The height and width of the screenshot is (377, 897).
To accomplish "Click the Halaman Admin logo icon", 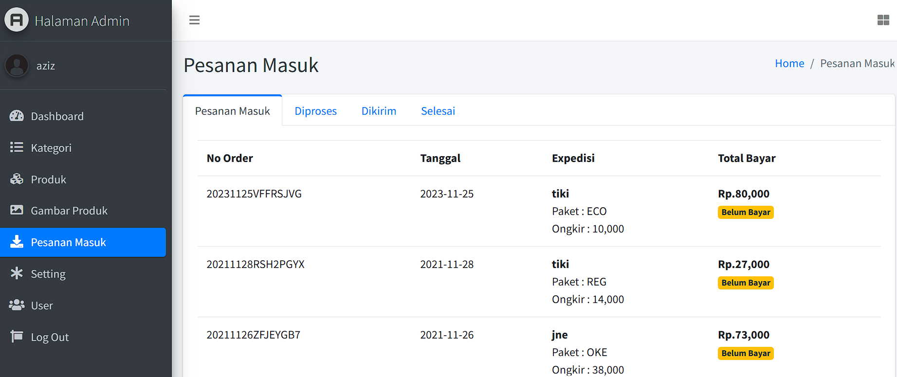I will (x=17, y=20).
